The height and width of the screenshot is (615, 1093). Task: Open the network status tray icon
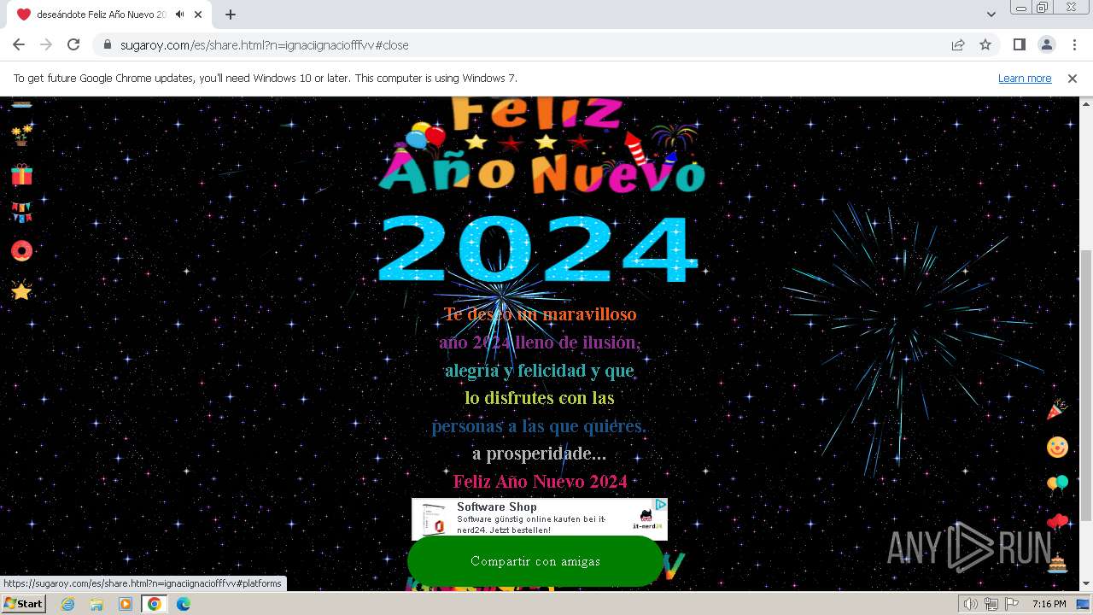(x=991, y=604)
